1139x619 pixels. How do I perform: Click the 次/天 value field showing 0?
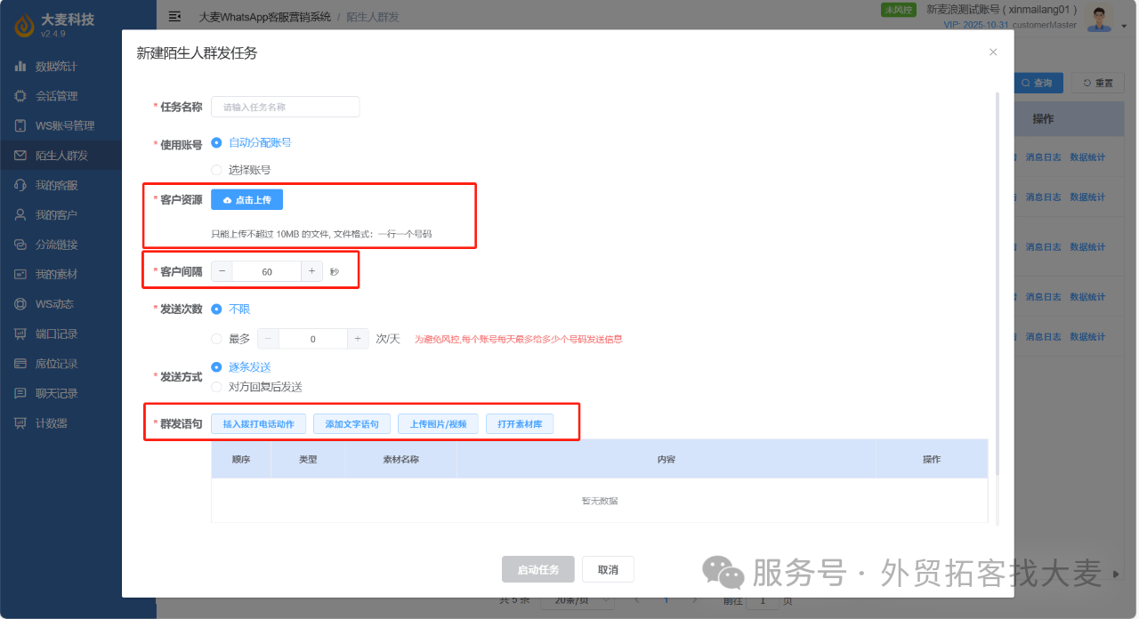312,339
